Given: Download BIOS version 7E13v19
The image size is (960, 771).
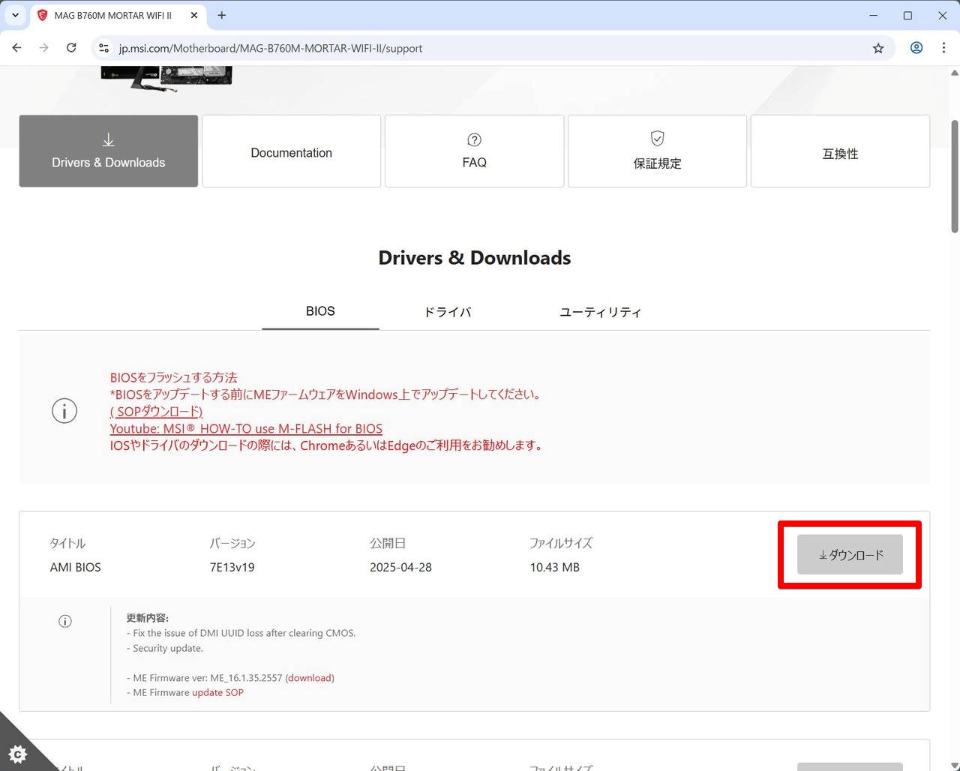Looking at the screenshot, I should (x=850, y=555).
